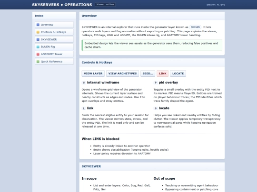Click bullet 'Entity is already linked to another operator'

(121, 146)
